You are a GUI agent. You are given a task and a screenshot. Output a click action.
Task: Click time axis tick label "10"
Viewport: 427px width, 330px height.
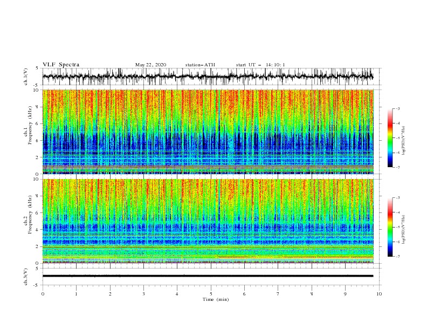click(x=379, y=294)
